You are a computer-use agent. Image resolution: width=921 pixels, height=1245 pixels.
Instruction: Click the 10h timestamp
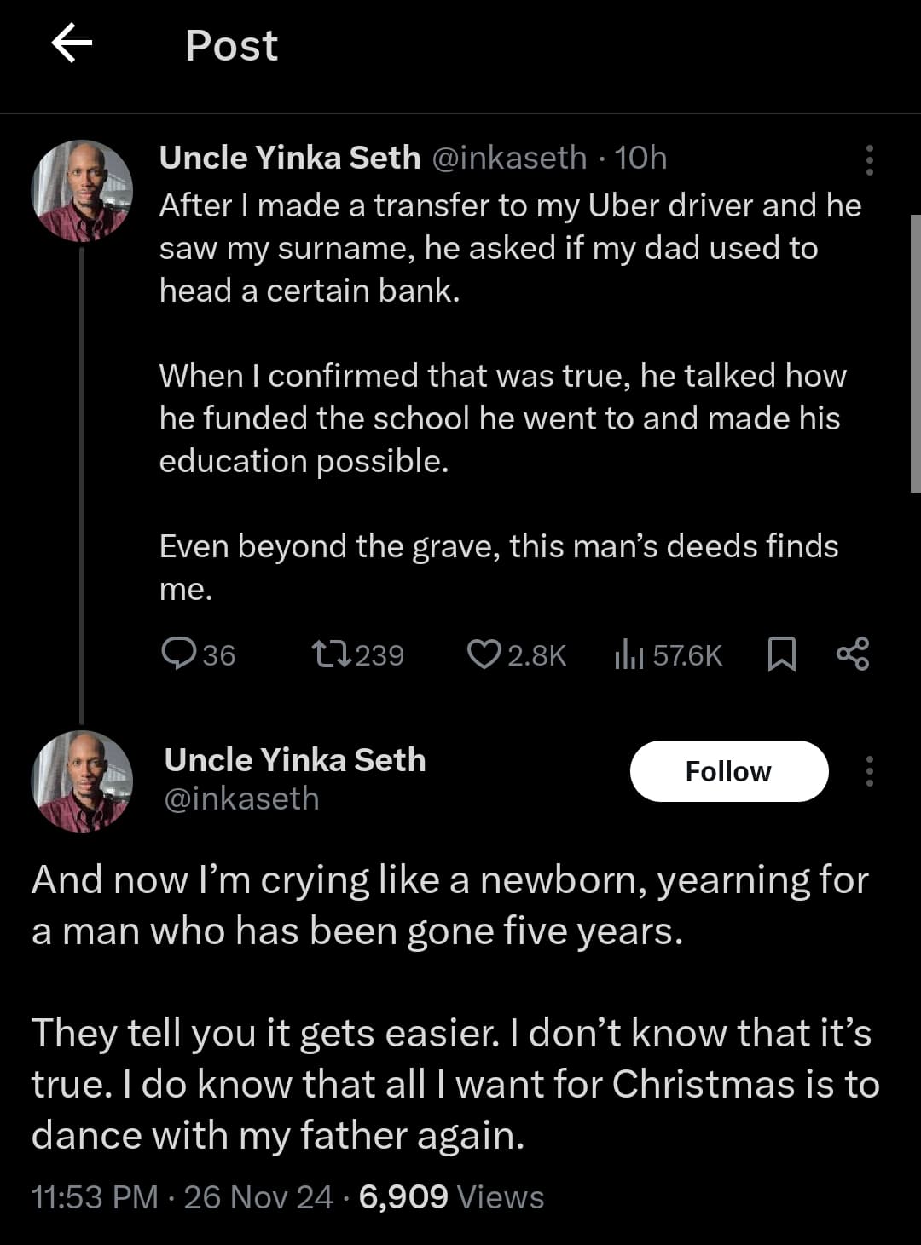[x=640, y=158]
